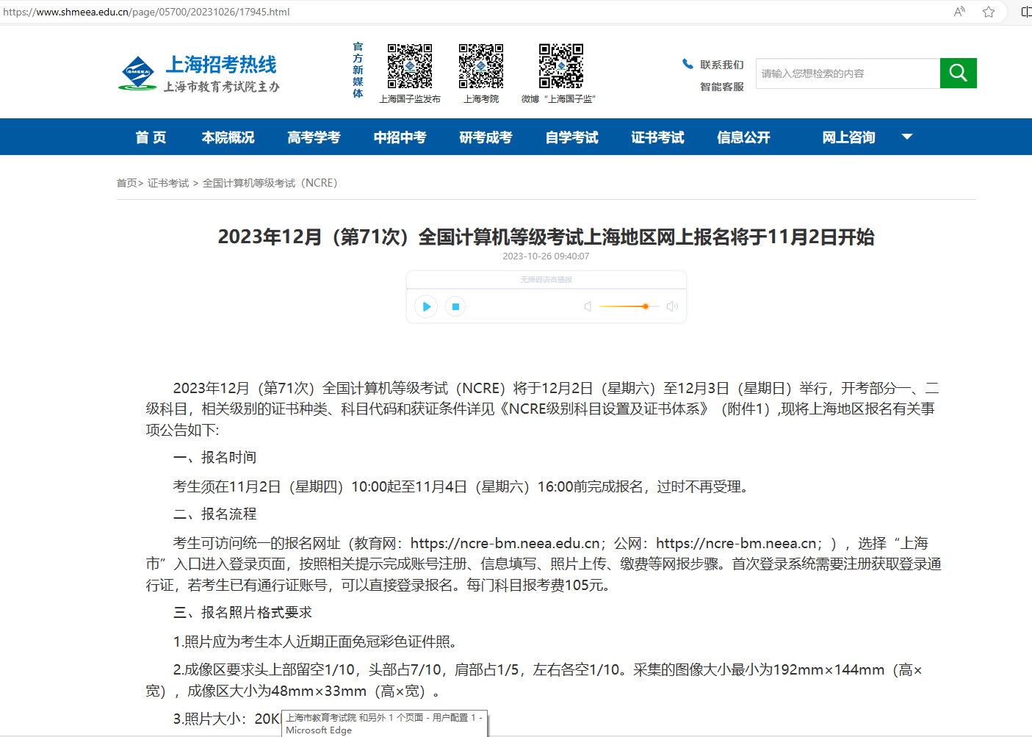This screenshot has height=737, width=1032.
Task: Stop the audio playback
Action: click(455, 306)
